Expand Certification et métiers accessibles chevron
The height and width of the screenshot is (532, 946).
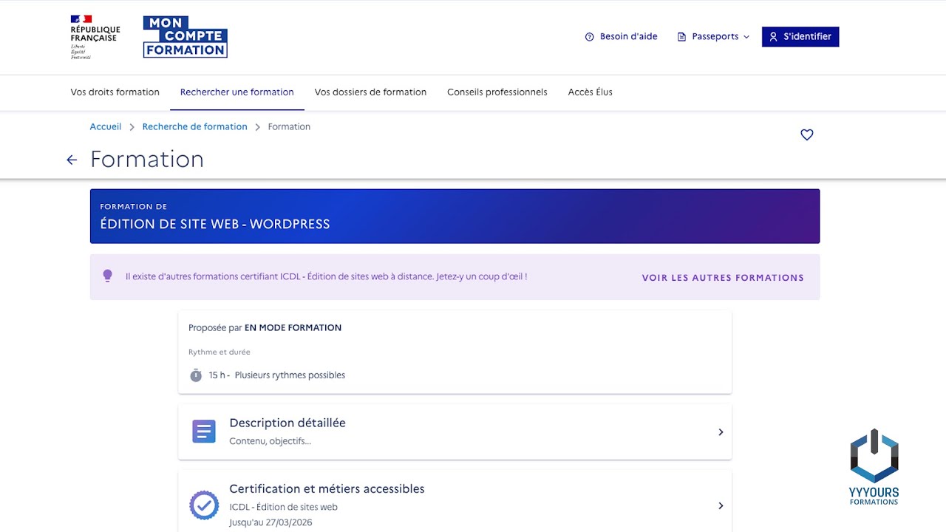pyautogui.click(x=721, y=506)
